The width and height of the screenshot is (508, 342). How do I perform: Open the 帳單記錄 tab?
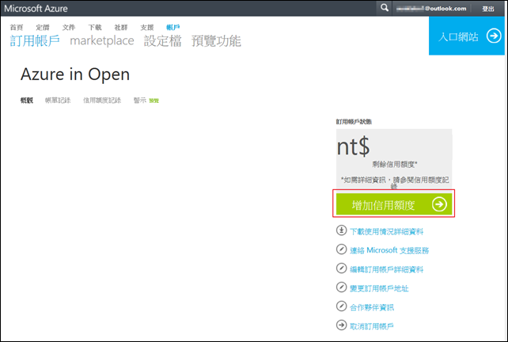58,101
